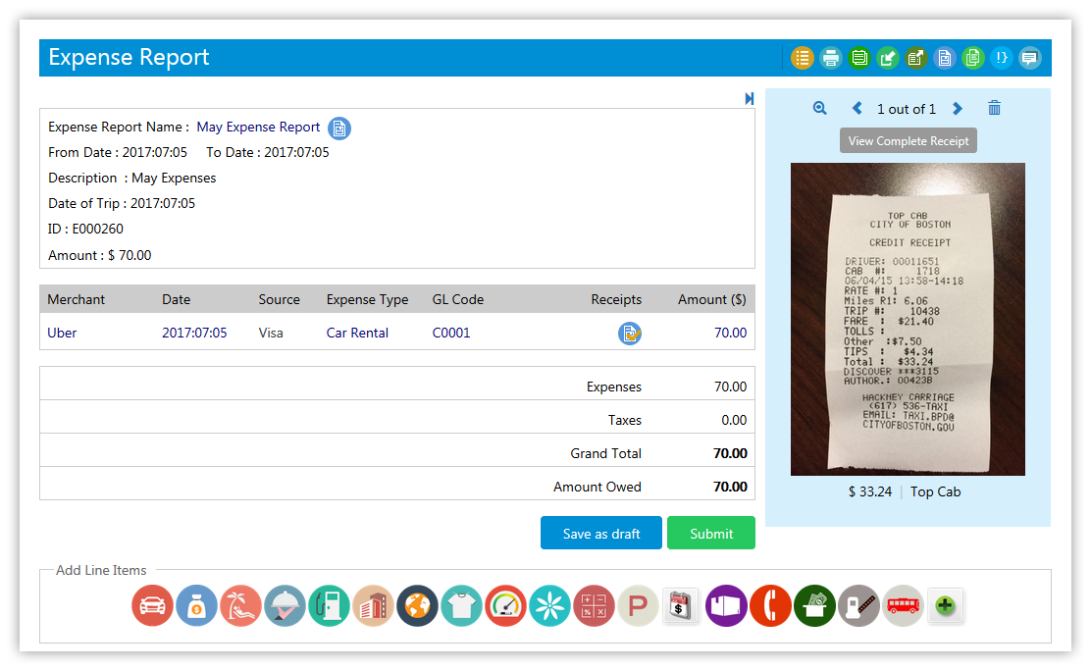Click the exclamation brace icon in header
The width and height of the screenshot is (1091, 671).
tap(1002, 58)
